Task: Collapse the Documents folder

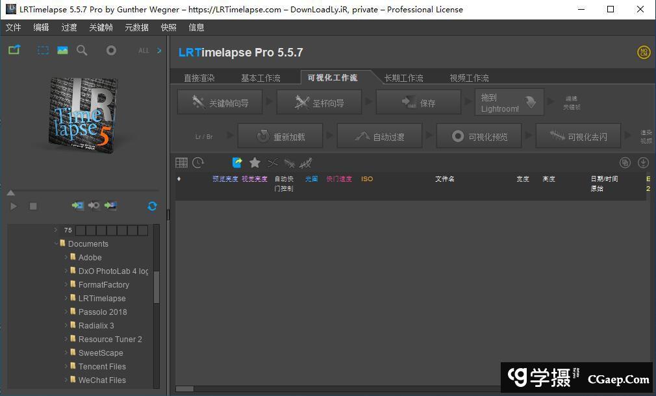Action: click(56, 244)
